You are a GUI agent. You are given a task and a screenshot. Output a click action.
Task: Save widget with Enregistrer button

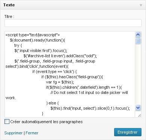(128, 132)
